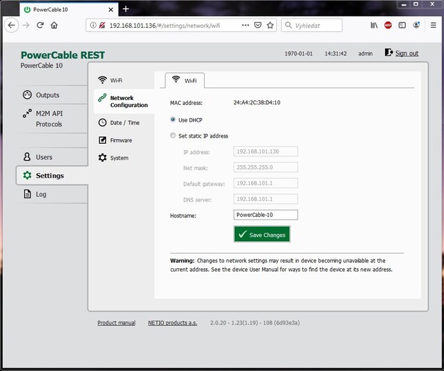Select the Use DHCP radio button
444x371 pixels.
pyautogui.click(x=173, y=120)
